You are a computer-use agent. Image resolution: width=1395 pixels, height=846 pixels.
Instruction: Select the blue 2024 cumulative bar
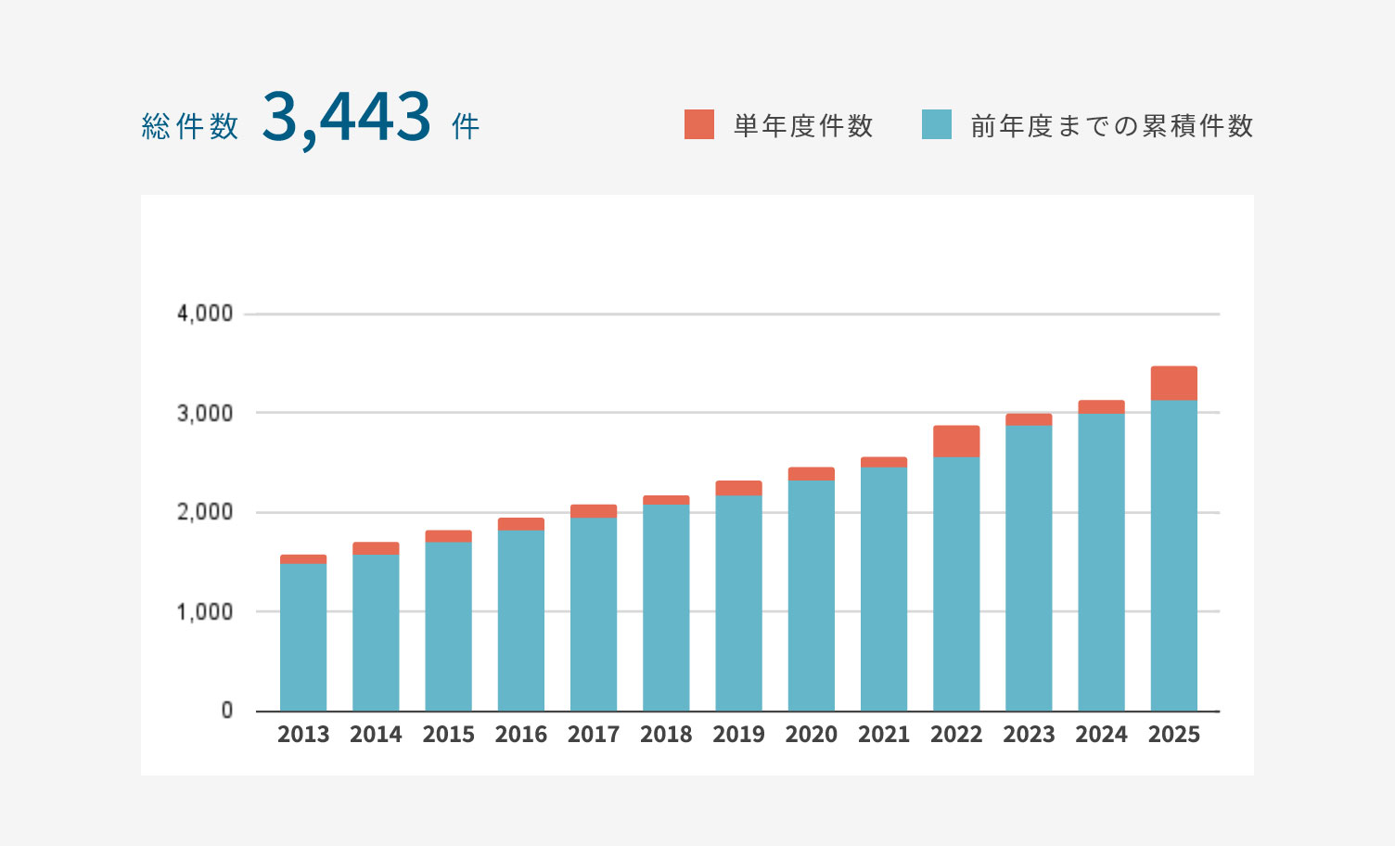(x=1101, y=562)
